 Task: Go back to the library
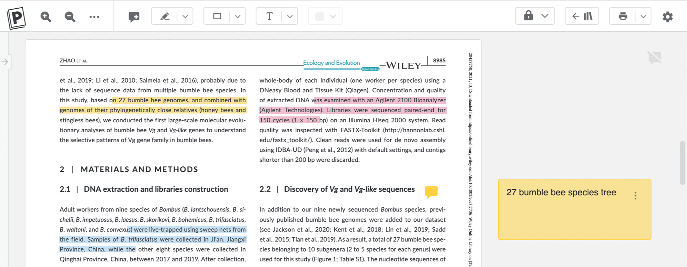[582, 16]
